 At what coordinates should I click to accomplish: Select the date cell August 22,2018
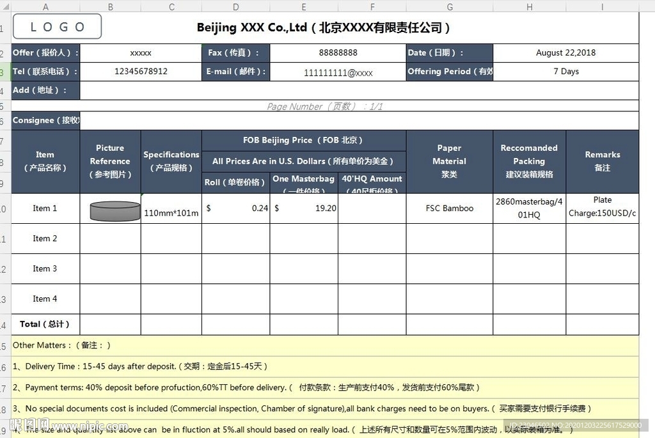pyautogui.click(x=565, y=53)
